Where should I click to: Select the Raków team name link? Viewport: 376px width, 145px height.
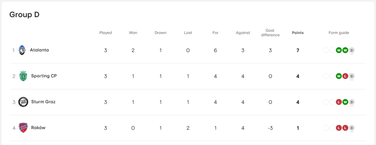pyautogui.click(x=38, y=128)
